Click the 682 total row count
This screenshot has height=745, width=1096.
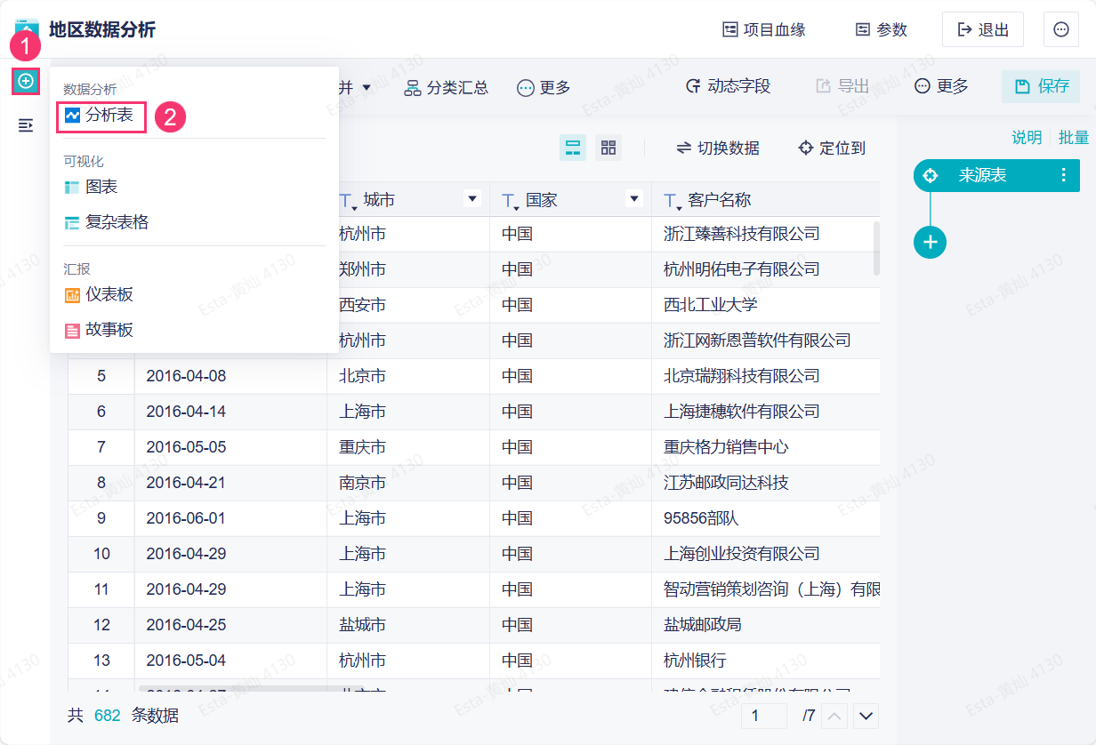(108, 716)
